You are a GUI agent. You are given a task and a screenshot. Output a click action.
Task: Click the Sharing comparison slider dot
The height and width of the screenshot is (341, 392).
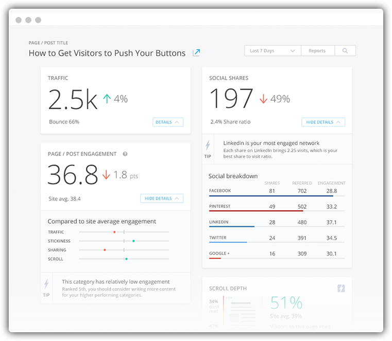pos(105,250)
